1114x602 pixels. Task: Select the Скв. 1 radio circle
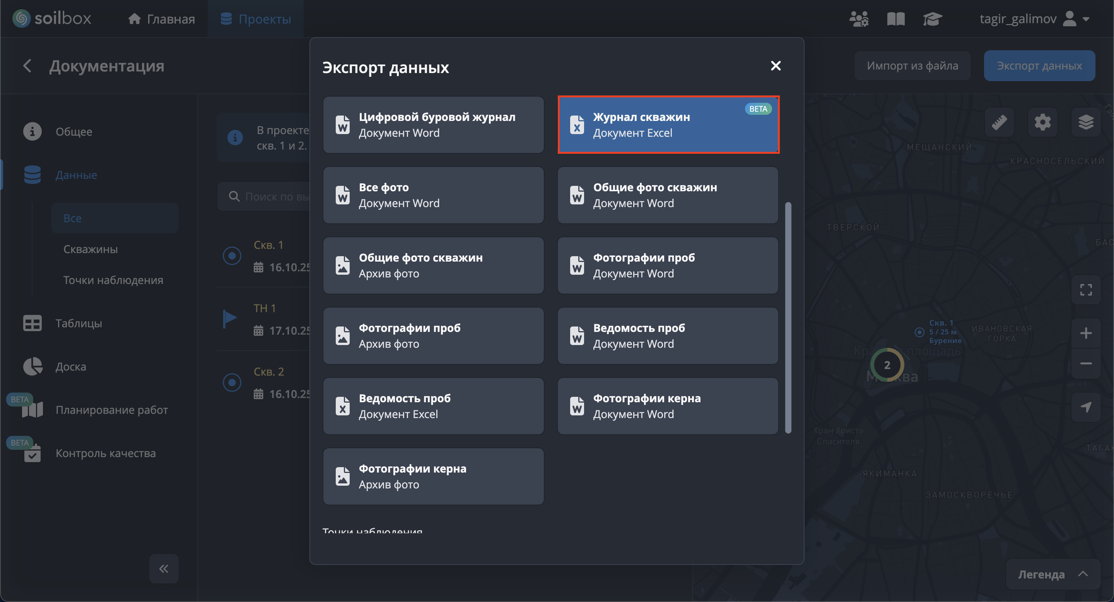click(232, 256)
